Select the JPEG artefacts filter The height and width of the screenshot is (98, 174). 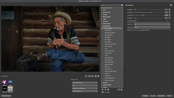(x=108, y=53)
